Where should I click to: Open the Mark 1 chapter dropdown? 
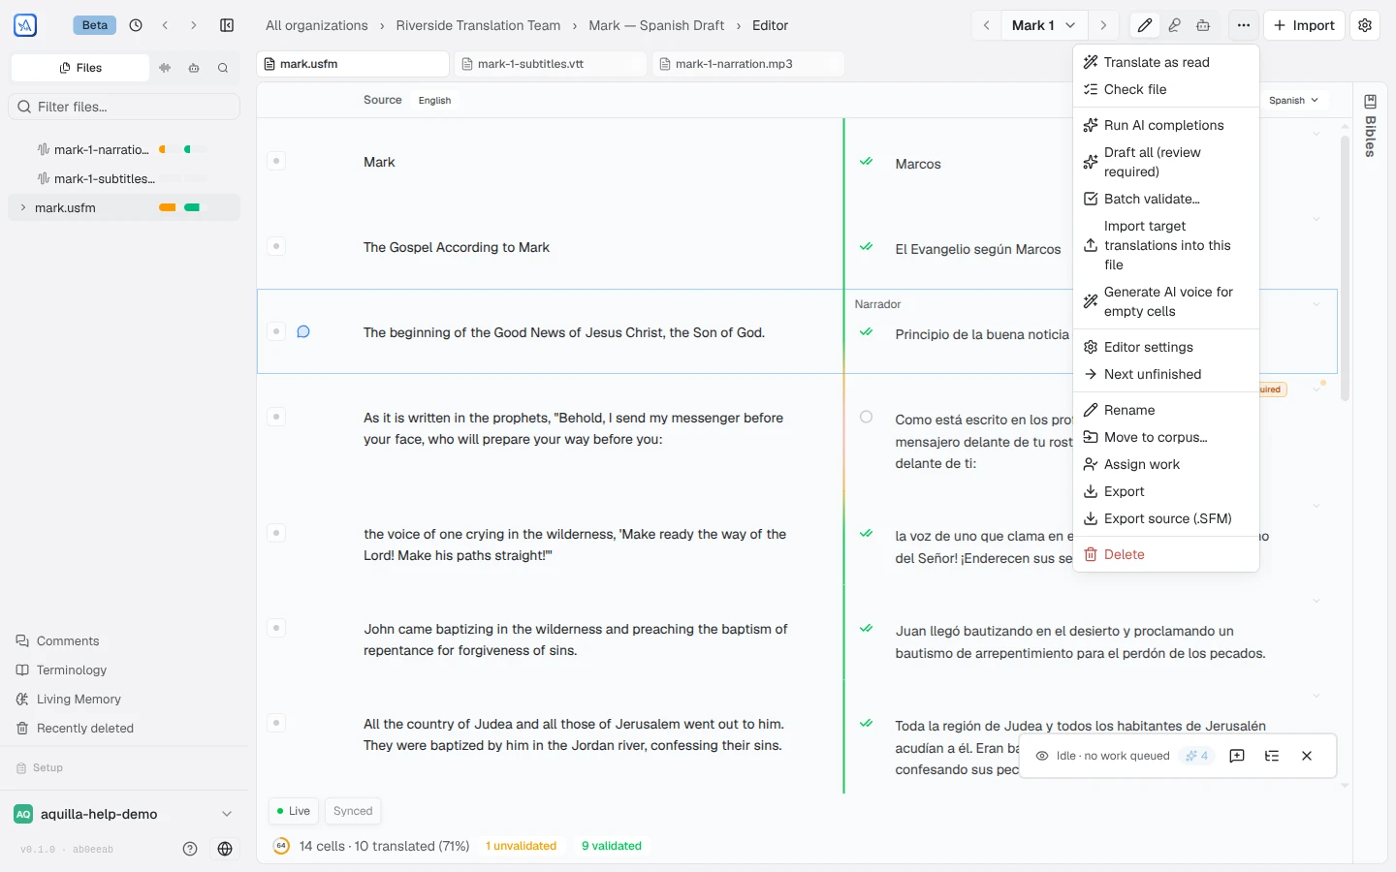point(1044,25)
